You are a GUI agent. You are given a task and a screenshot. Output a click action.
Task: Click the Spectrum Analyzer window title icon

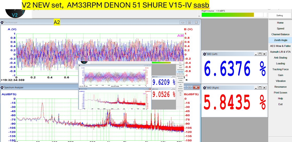2,87
